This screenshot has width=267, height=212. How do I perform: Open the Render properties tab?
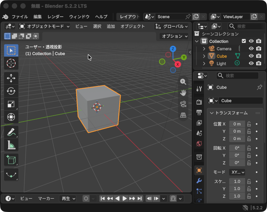click(199, 102)
